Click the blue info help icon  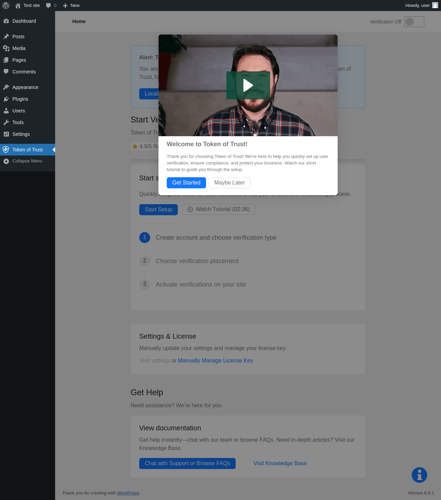pos(419,475)
